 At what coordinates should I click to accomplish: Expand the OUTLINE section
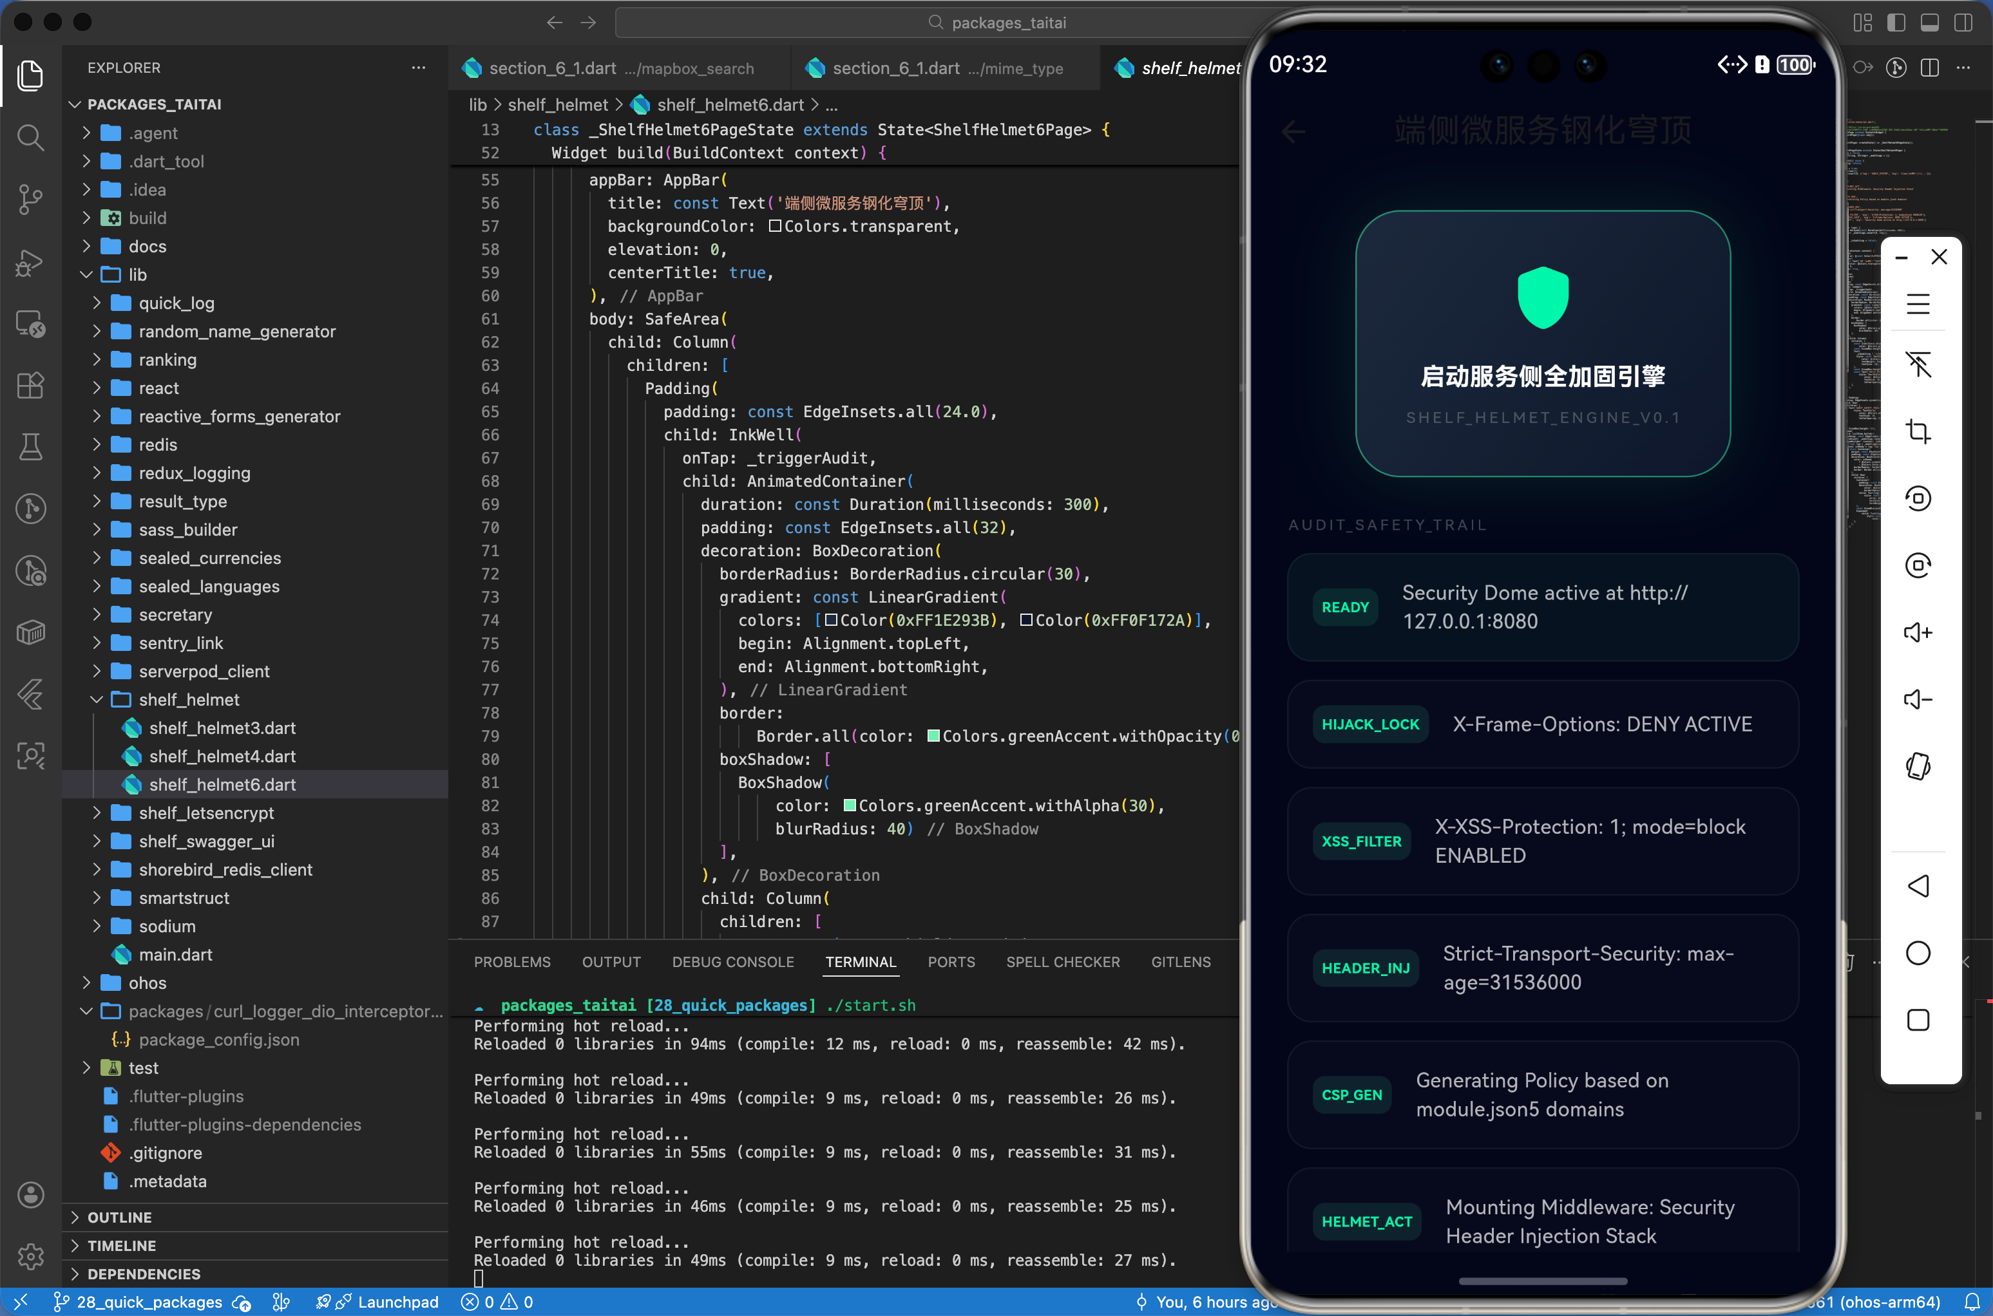click(x=119, y=1217)
